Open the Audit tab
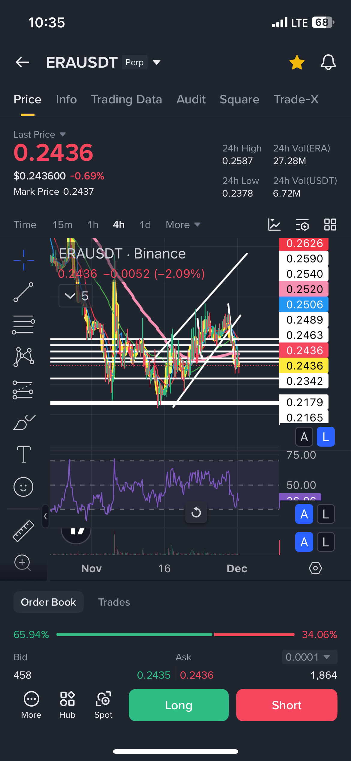 (191, 99)
